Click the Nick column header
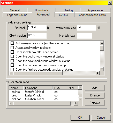 (73, 88)
